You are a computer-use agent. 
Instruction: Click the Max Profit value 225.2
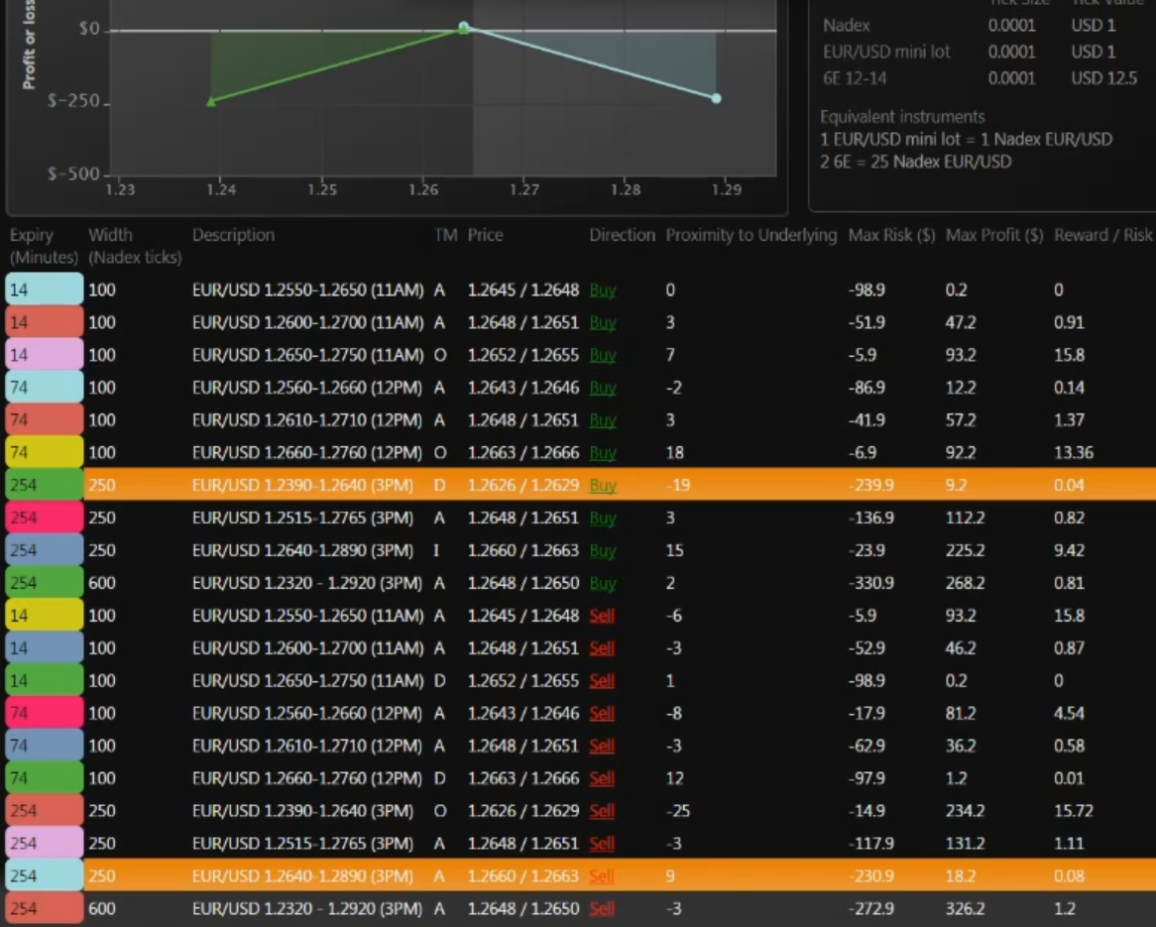coord(965,550)
